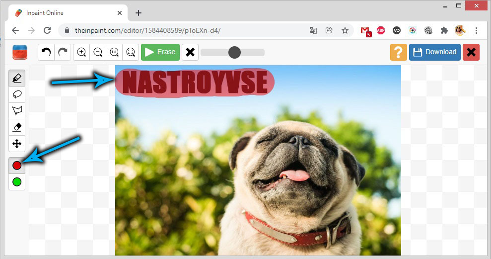Open the Extensions puzzle menu
The height and width of the screenshot is (259, 491).
(444, 30)
